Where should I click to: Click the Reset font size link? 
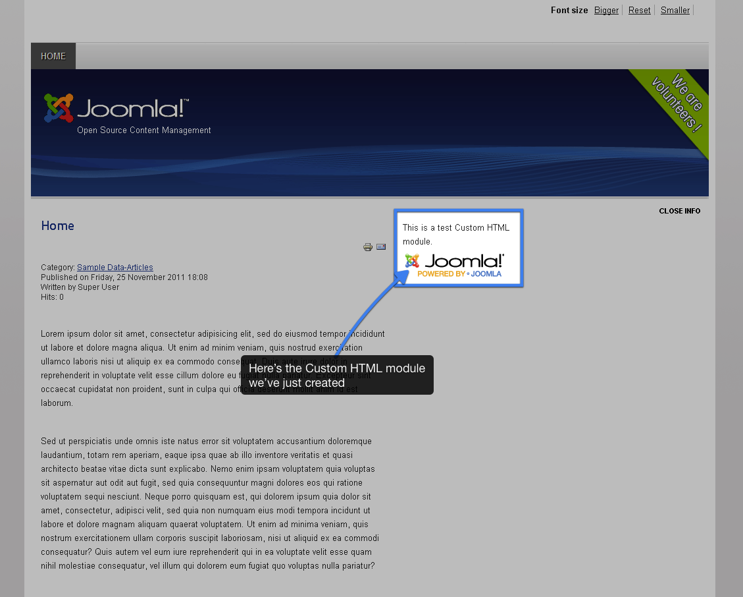(x=639, y=10)
